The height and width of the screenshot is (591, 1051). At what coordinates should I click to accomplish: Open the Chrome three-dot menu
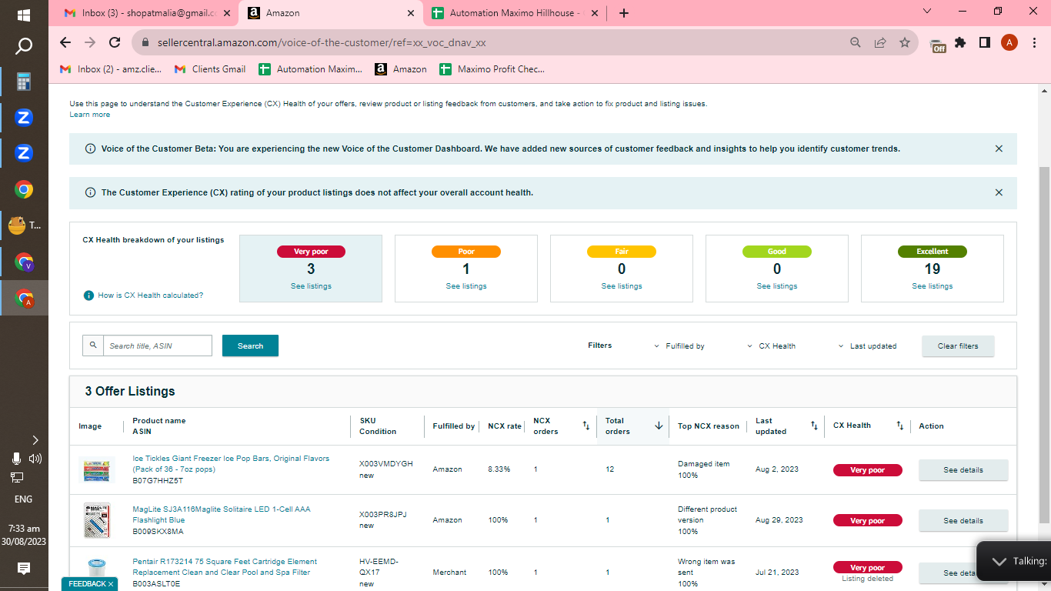point(1033,43)
